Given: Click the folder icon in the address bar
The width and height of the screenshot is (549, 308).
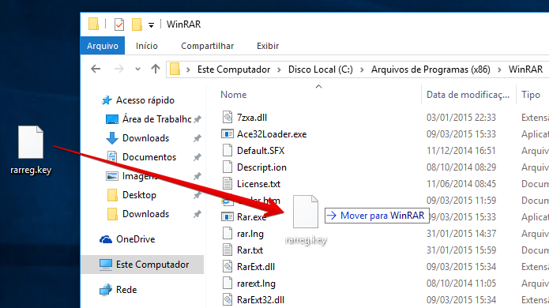Looking at the screenshot, I should (175, 69).
